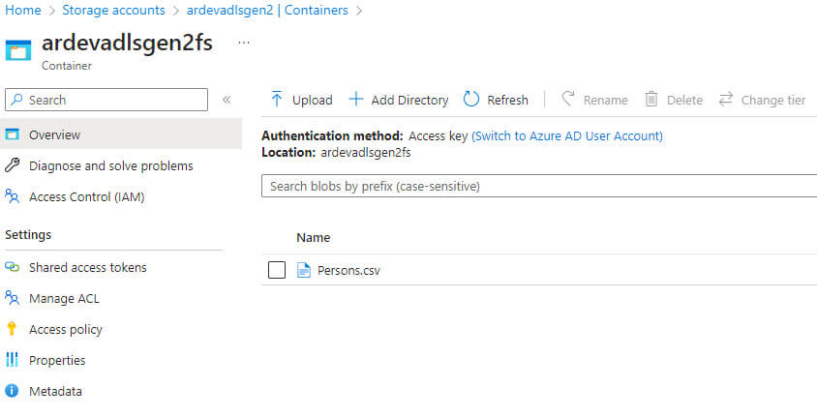
Task: Click the Delete trash can icon
Action: click(651, 100)
